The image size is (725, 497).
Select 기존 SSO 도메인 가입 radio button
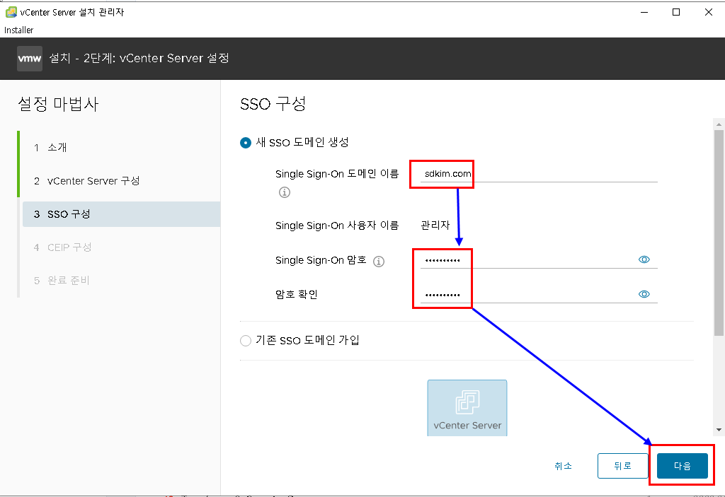point(246,341)
